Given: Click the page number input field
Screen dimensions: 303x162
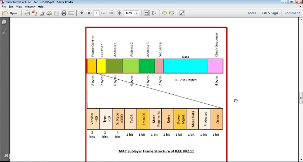Looking at the screenshot, I should [97, 13].
